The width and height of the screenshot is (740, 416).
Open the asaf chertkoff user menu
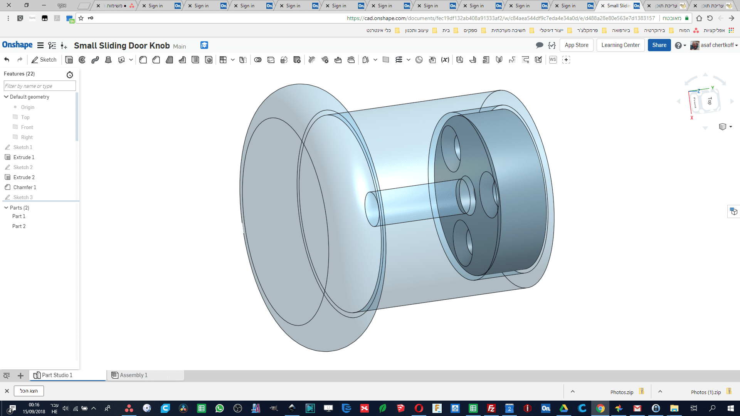[714, 45]
